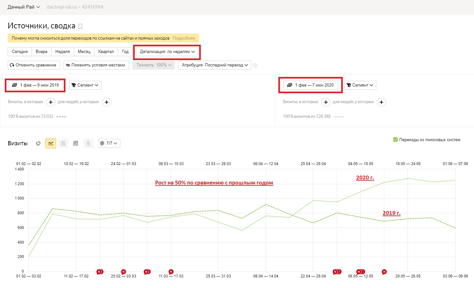The image size is (474, 288).
Task: Click bottom axis label 22.04 — 28.04
Action: [313, 276]
